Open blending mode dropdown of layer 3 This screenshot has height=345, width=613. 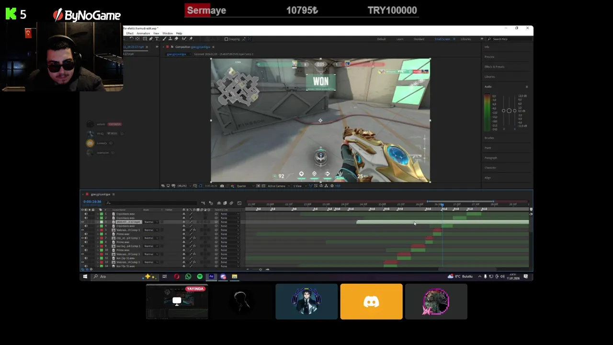tap(151, 222)
